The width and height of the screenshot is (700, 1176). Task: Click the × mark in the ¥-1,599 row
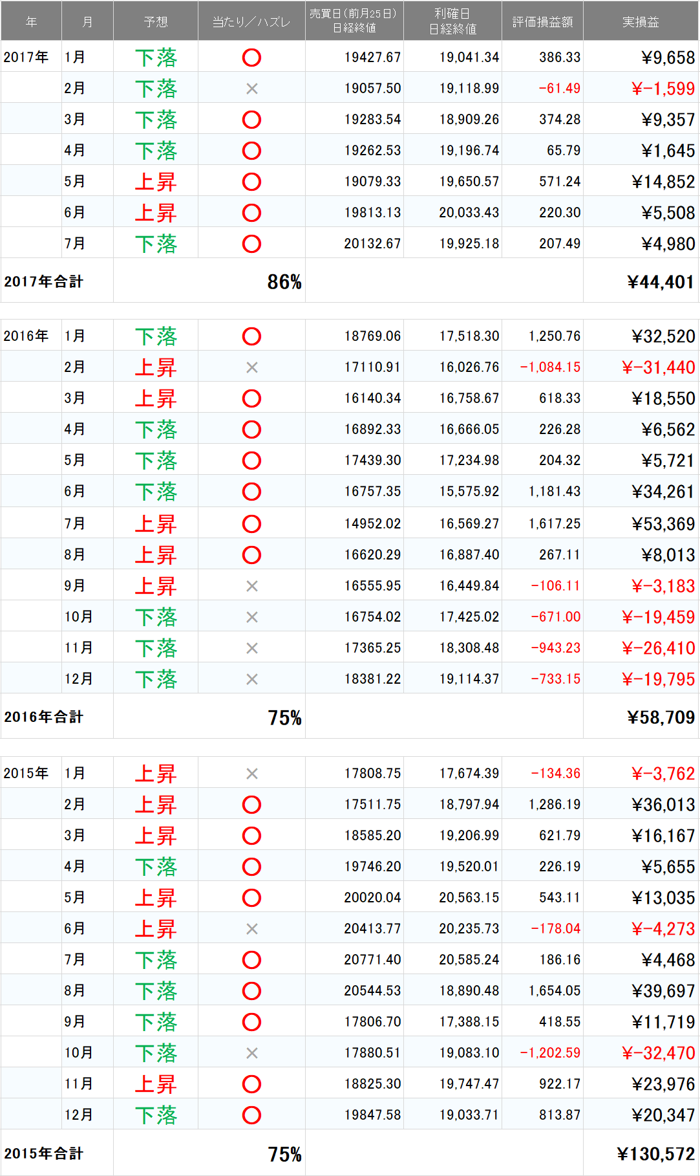click(x=252, y=89)
